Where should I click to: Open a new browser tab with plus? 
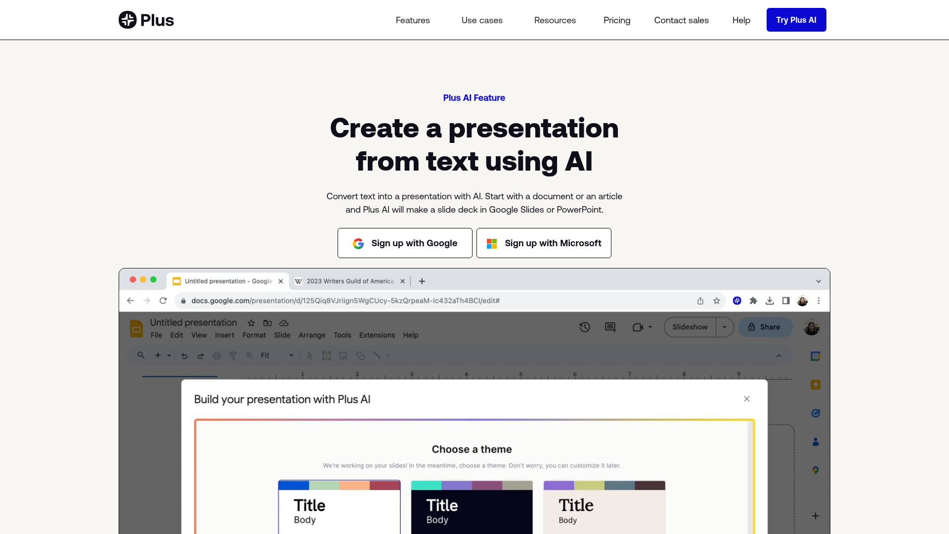point(422,281)
